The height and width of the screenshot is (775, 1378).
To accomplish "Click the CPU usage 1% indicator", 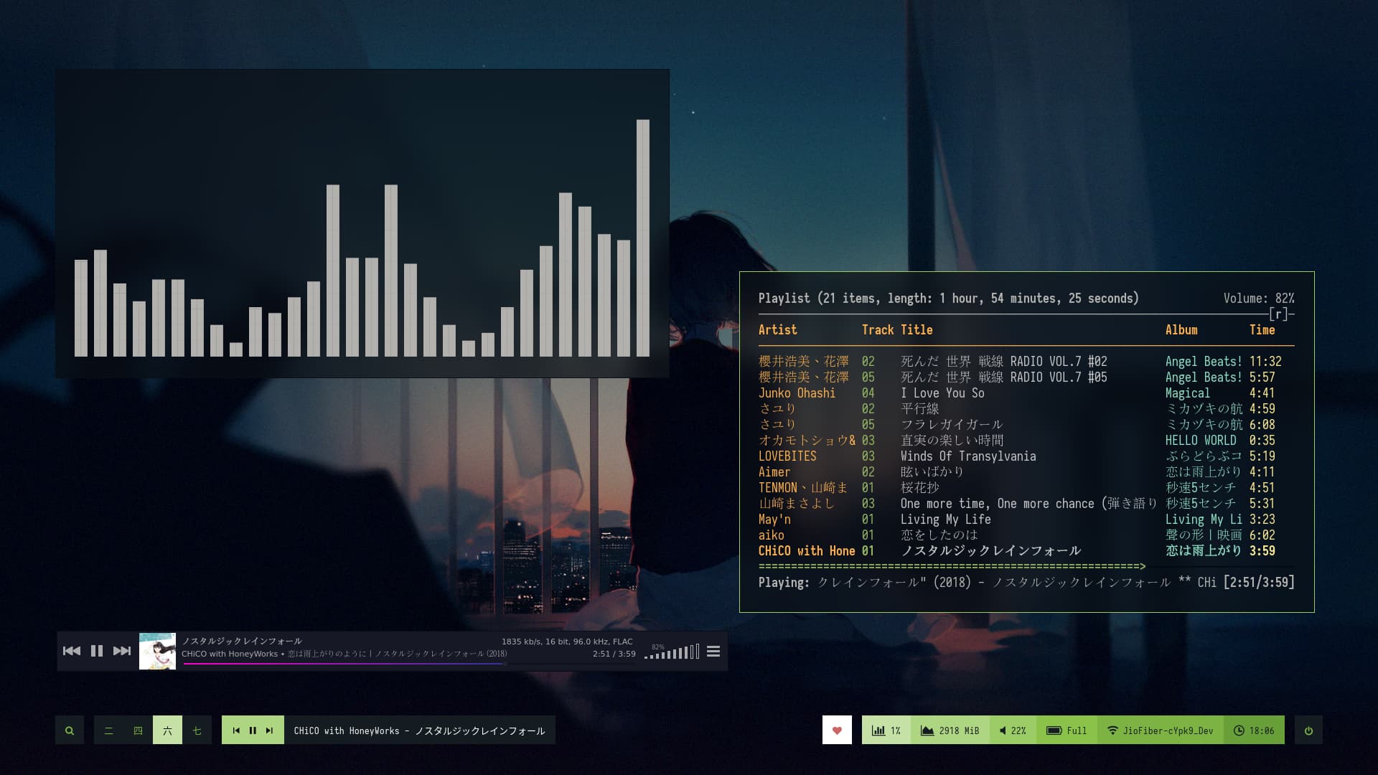I will 886,731.
